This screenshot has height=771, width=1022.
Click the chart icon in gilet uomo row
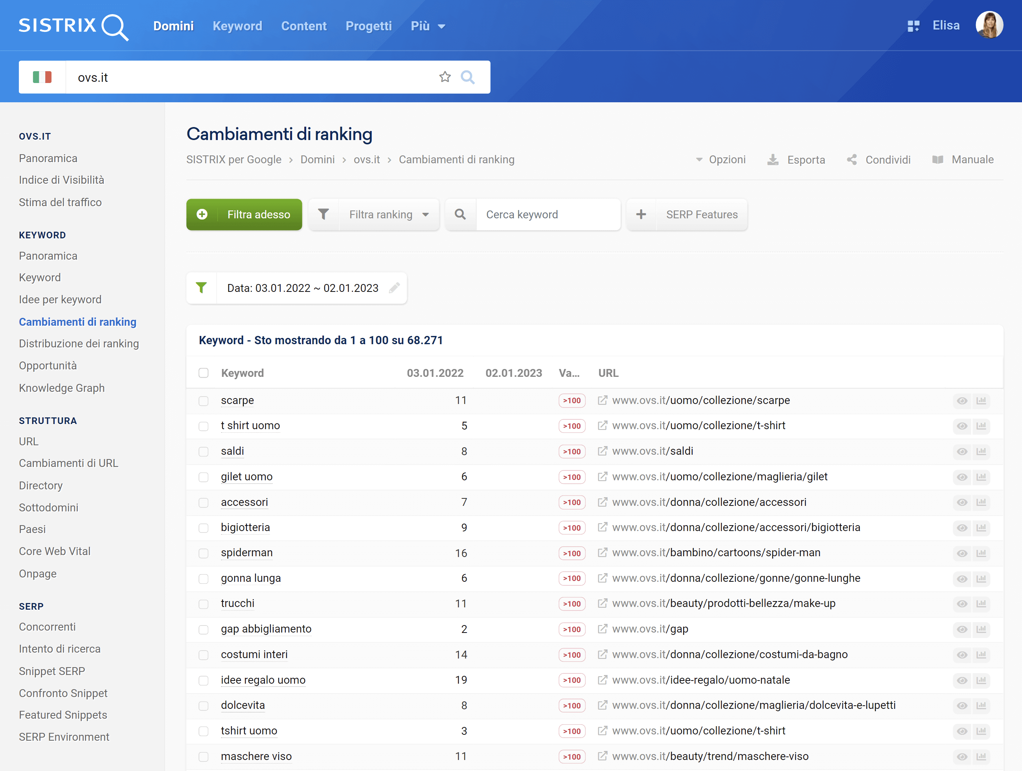(981, 477)
